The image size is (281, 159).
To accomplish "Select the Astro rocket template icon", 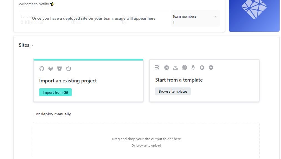I will (193, 67).
